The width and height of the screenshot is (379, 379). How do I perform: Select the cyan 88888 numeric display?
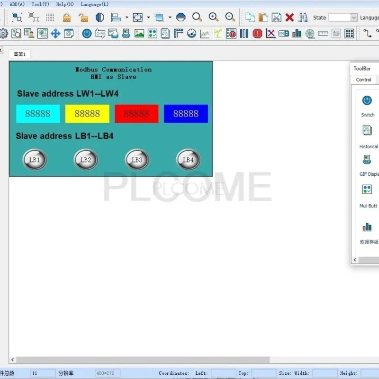tap(38, 114)
